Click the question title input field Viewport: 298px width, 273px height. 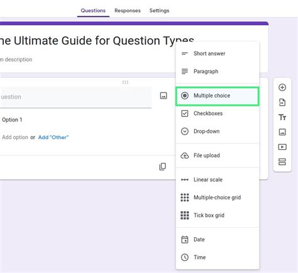[x=75, y=97]
